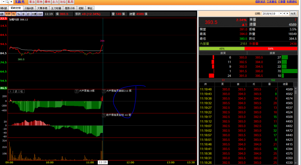
Task: Open the dropdown arrow left of magnifier
Action: (3, 2)
